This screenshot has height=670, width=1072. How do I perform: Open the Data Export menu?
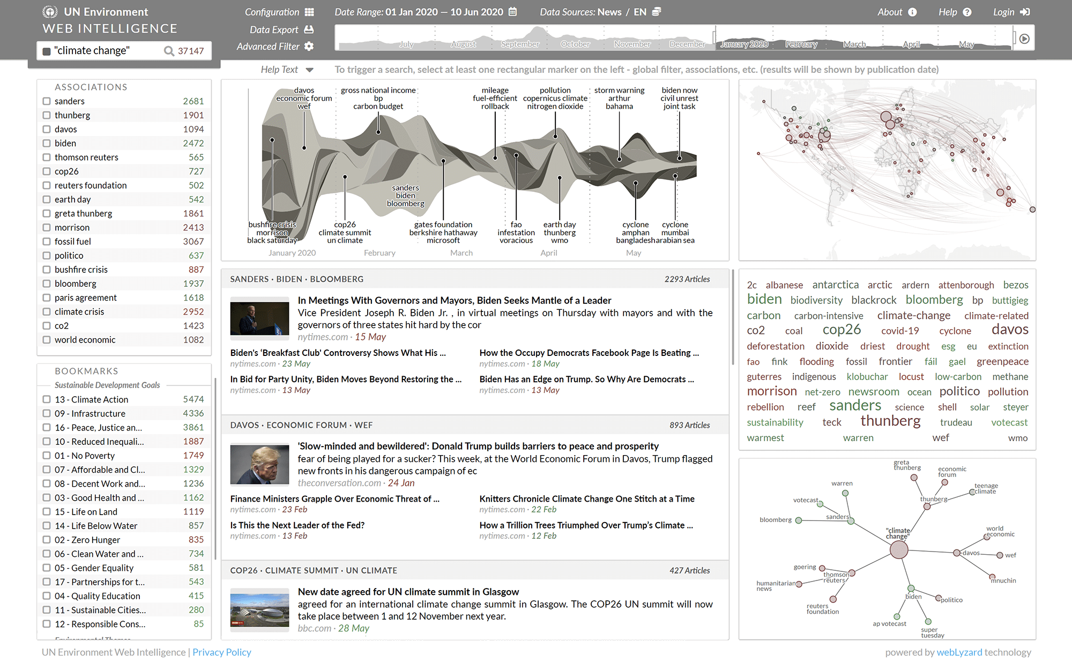[x=274, y=29]
